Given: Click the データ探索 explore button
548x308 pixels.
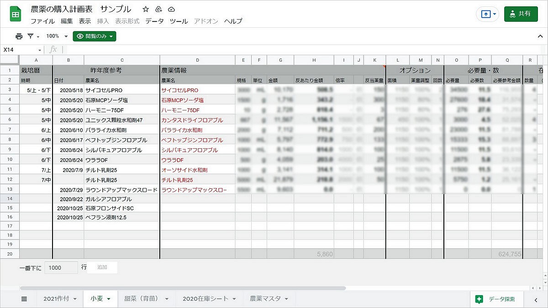Looking at the screenshot, I should (x=496, y=299).
